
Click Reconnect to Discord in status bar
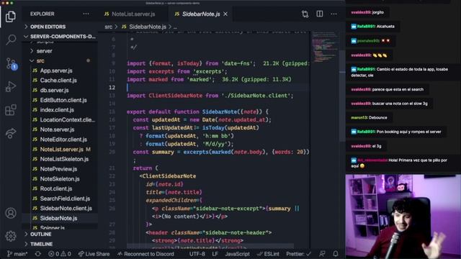(146, 254)
